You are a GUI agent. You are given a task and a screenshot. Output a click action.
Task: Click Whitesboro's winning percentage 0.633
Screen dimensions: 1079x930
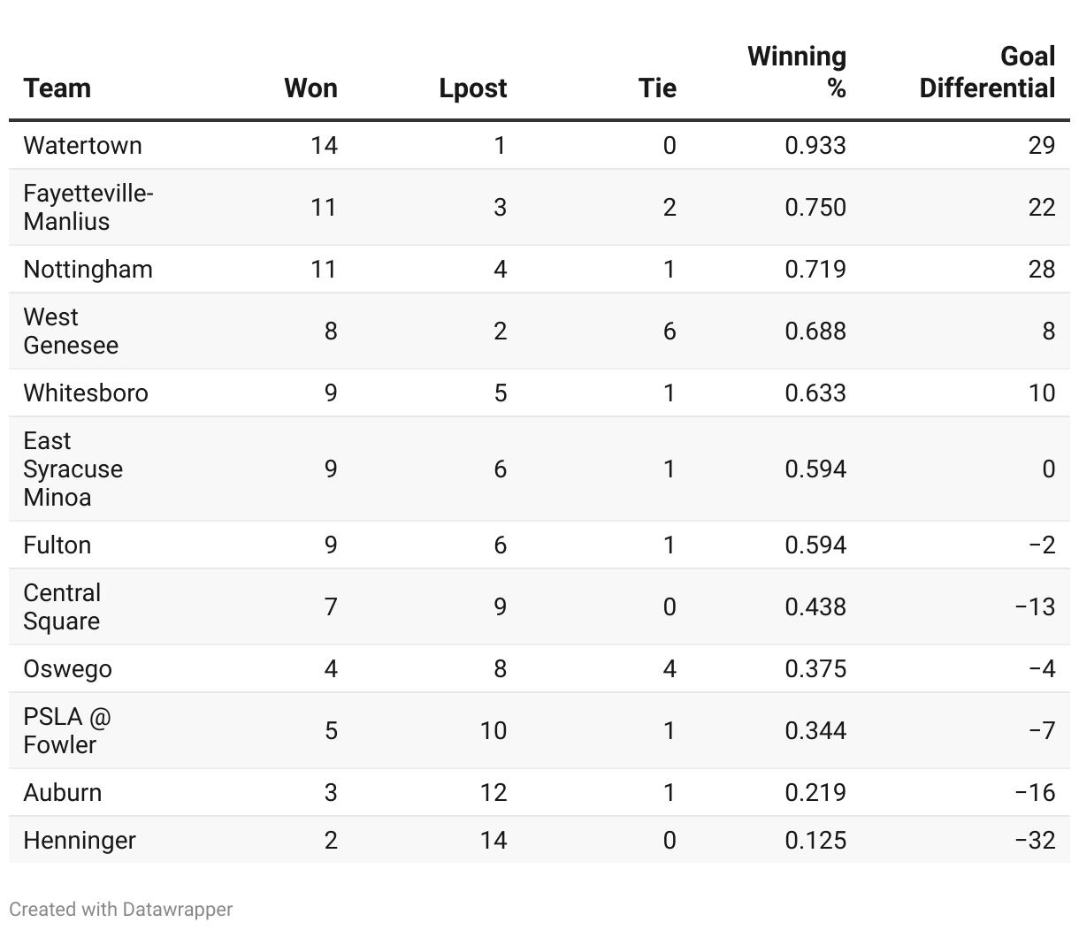click(x=815, y=393)
